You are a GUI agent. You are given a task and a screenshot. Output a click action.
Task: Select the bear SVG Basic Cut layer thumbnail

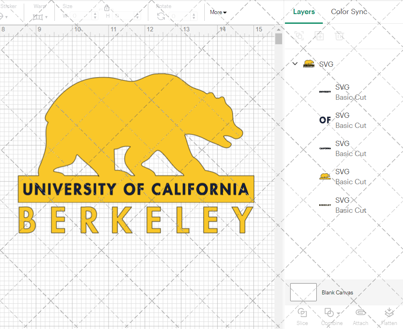325,176
